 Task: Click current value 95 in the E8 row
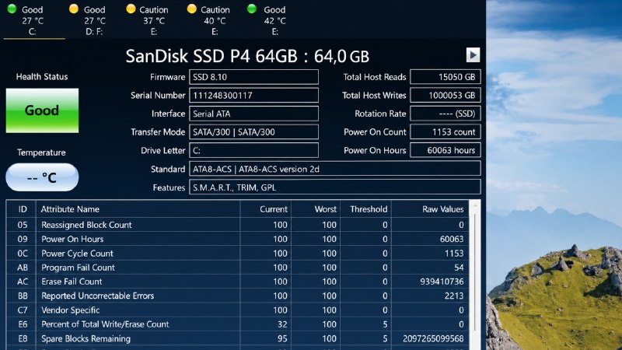pyautogui.click(x=282, y=338)
